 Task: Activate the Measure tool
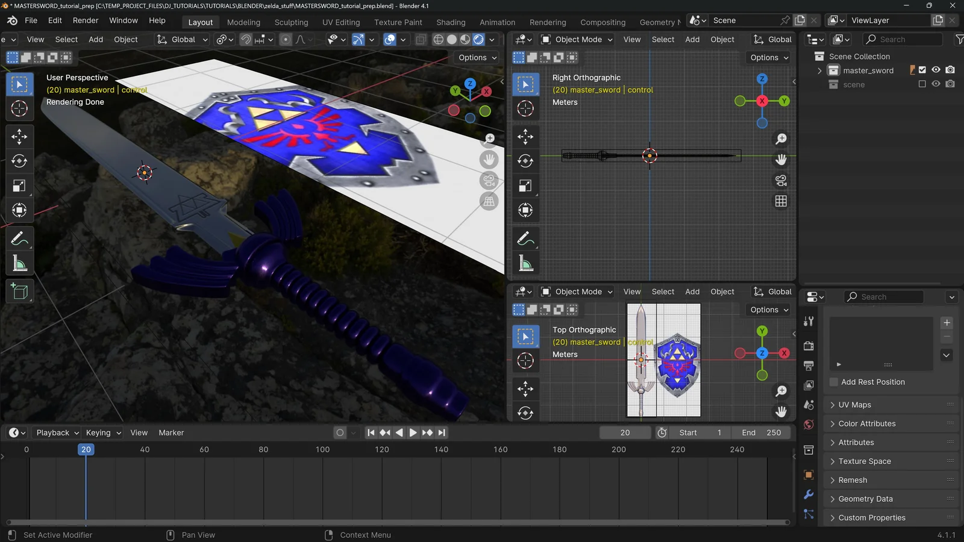(x=19, y=263)
